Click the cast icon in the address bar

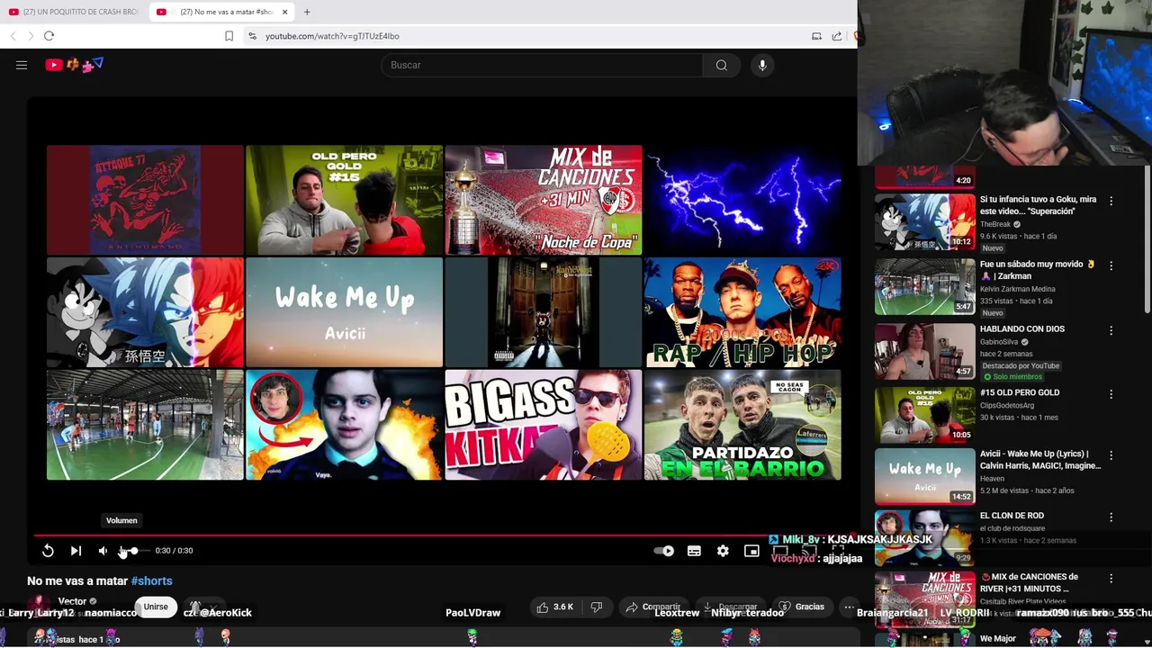[816, 36]
